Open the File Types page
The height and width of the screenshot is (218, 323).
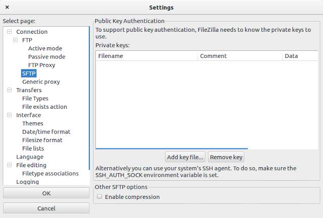35,98
